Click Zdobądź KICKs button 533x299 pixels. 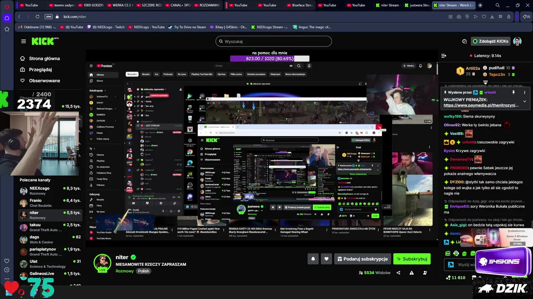pyautogui.click(x=491, y=41)
